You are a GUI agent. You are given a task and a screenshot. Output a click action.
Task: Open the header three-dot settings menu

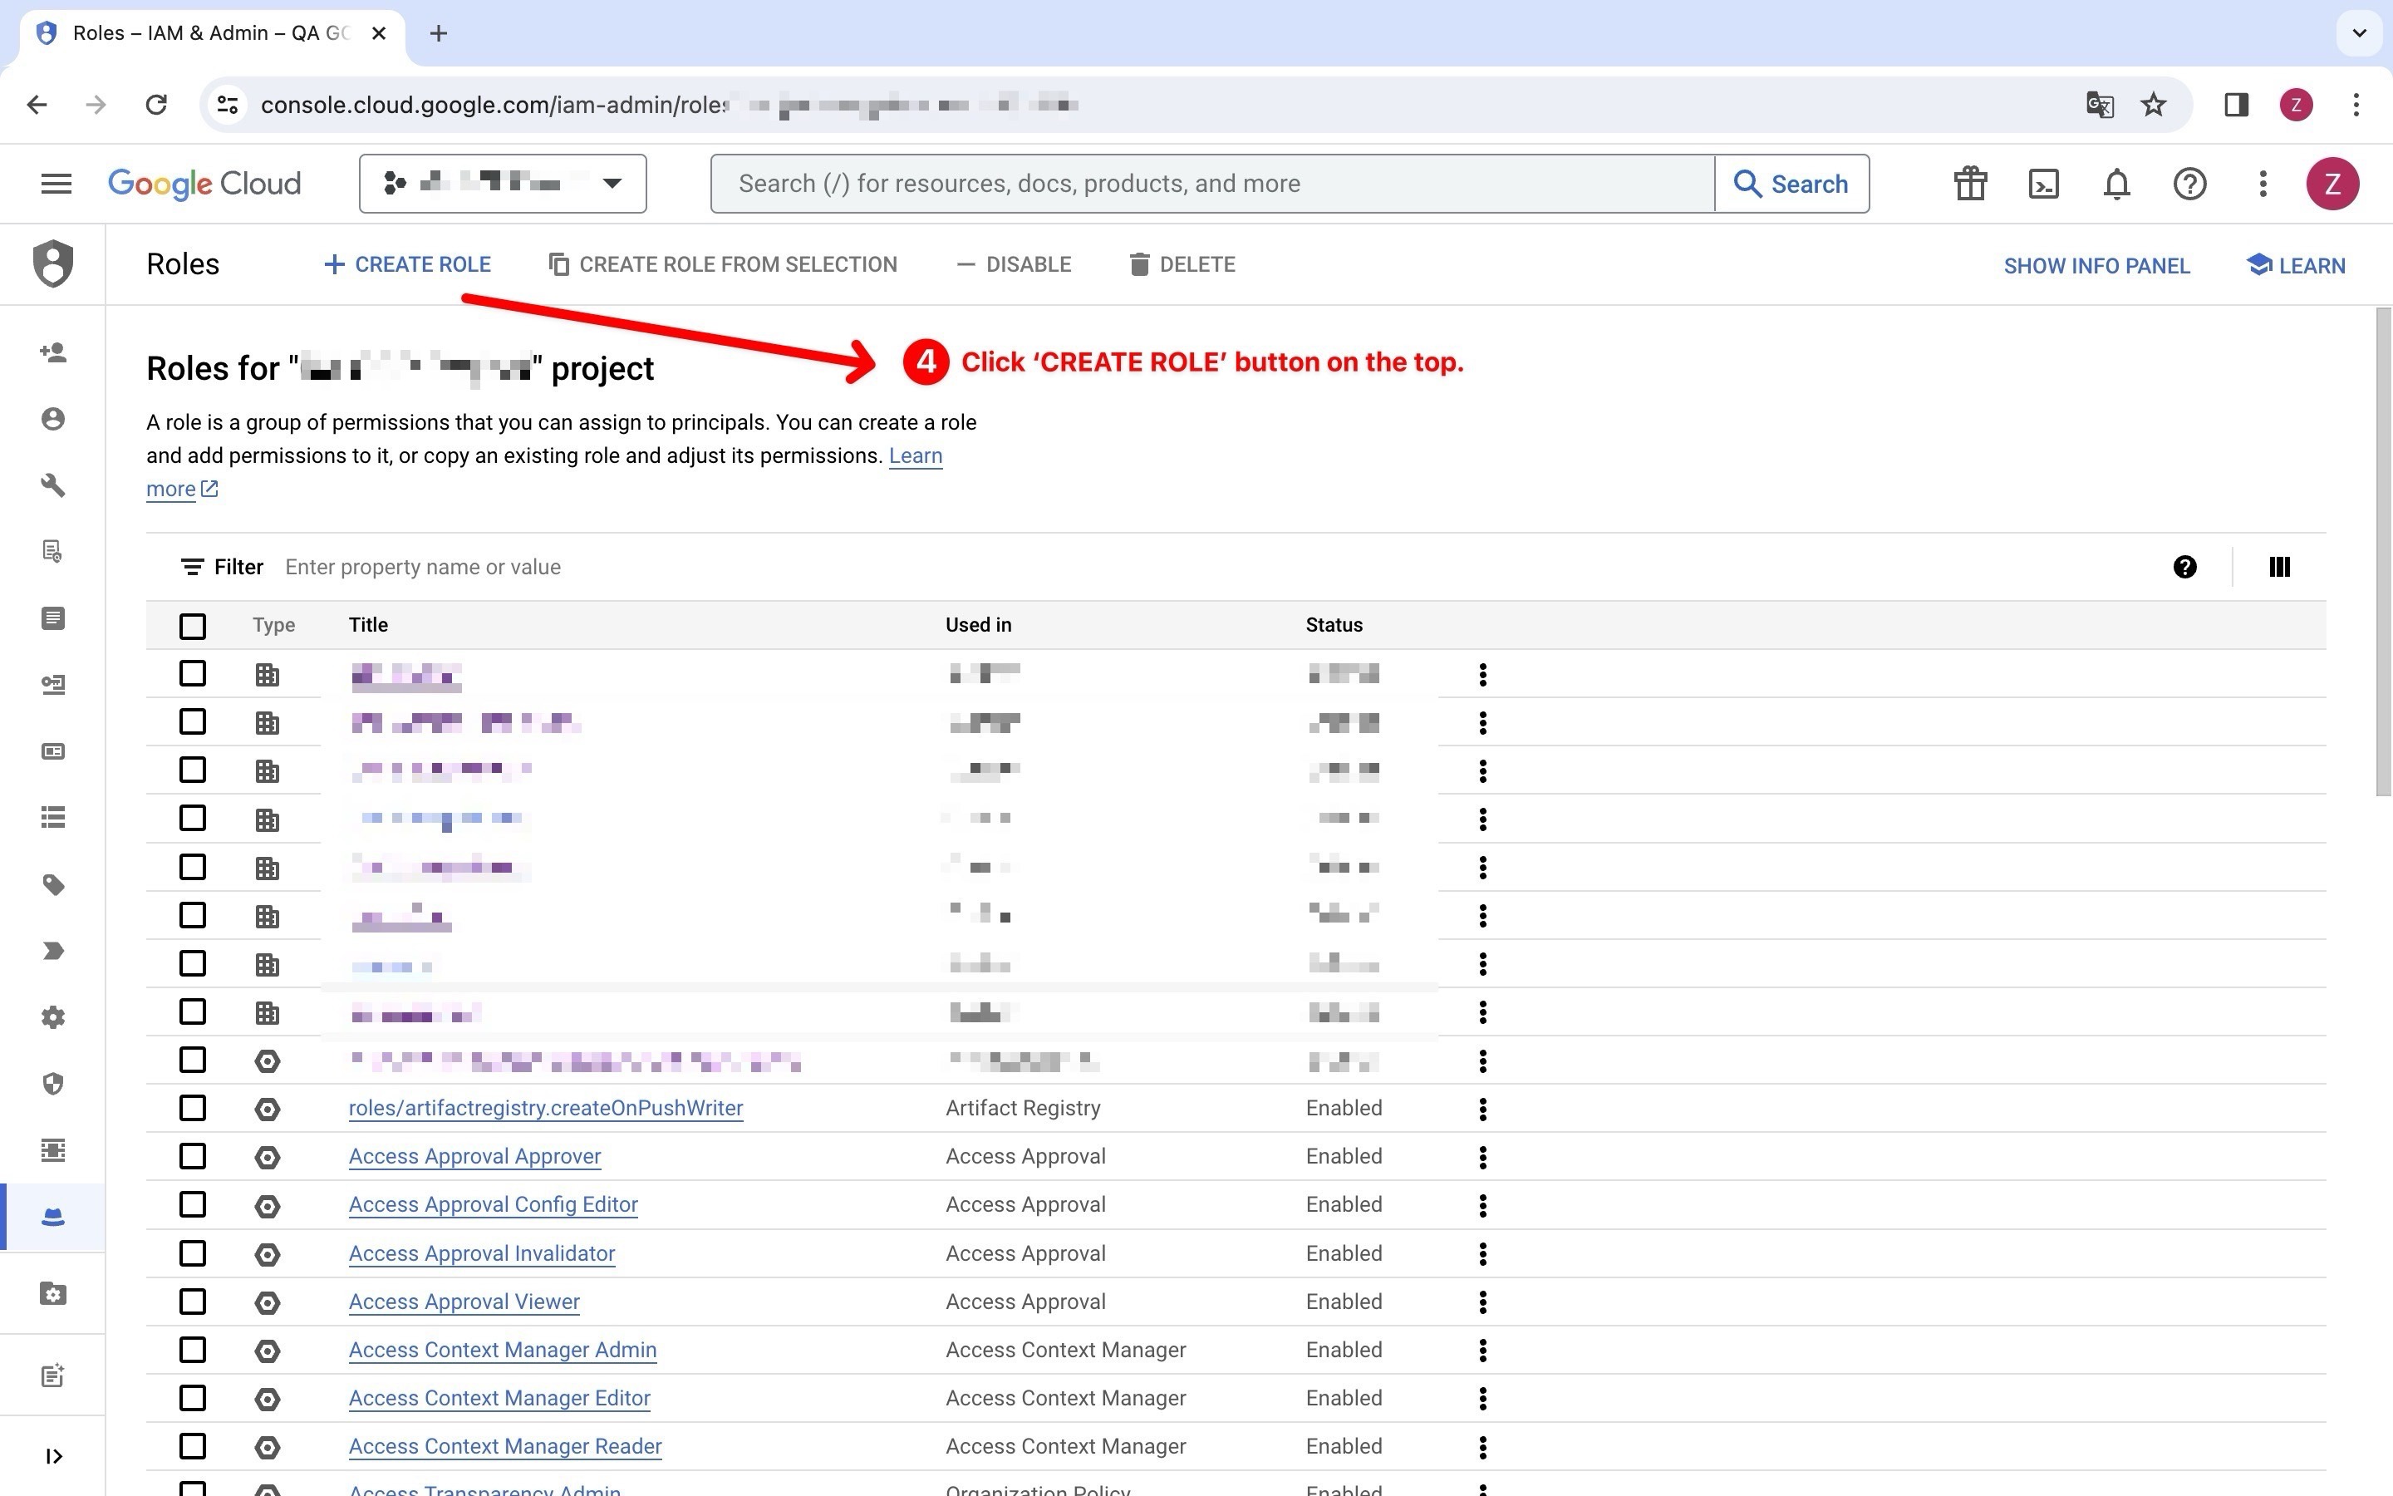2263,183
